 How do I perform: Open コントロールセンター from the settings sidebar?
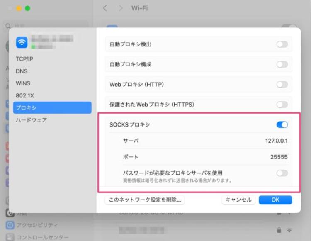tap(41, 237)
